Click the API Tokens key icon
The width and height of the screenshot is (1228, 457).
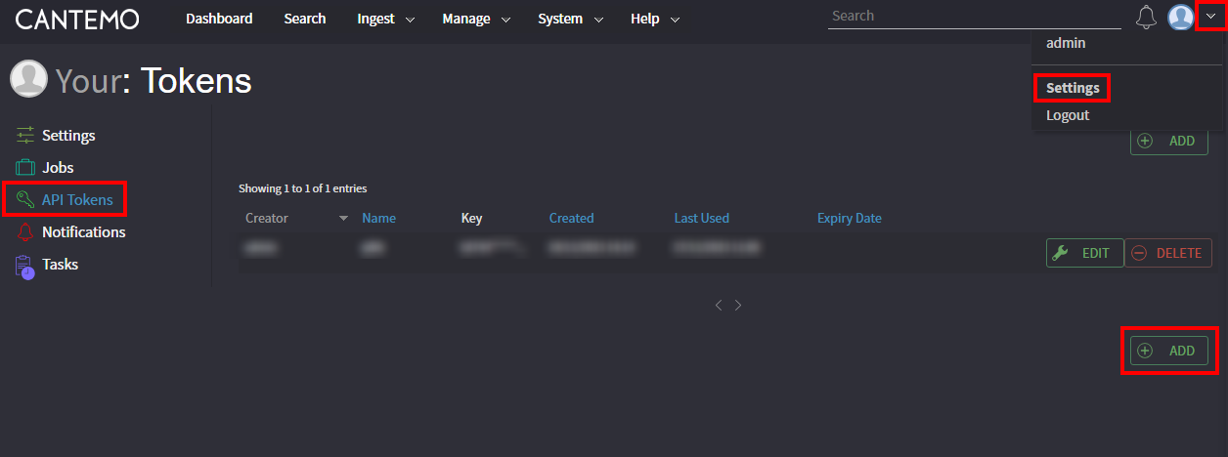25,200
